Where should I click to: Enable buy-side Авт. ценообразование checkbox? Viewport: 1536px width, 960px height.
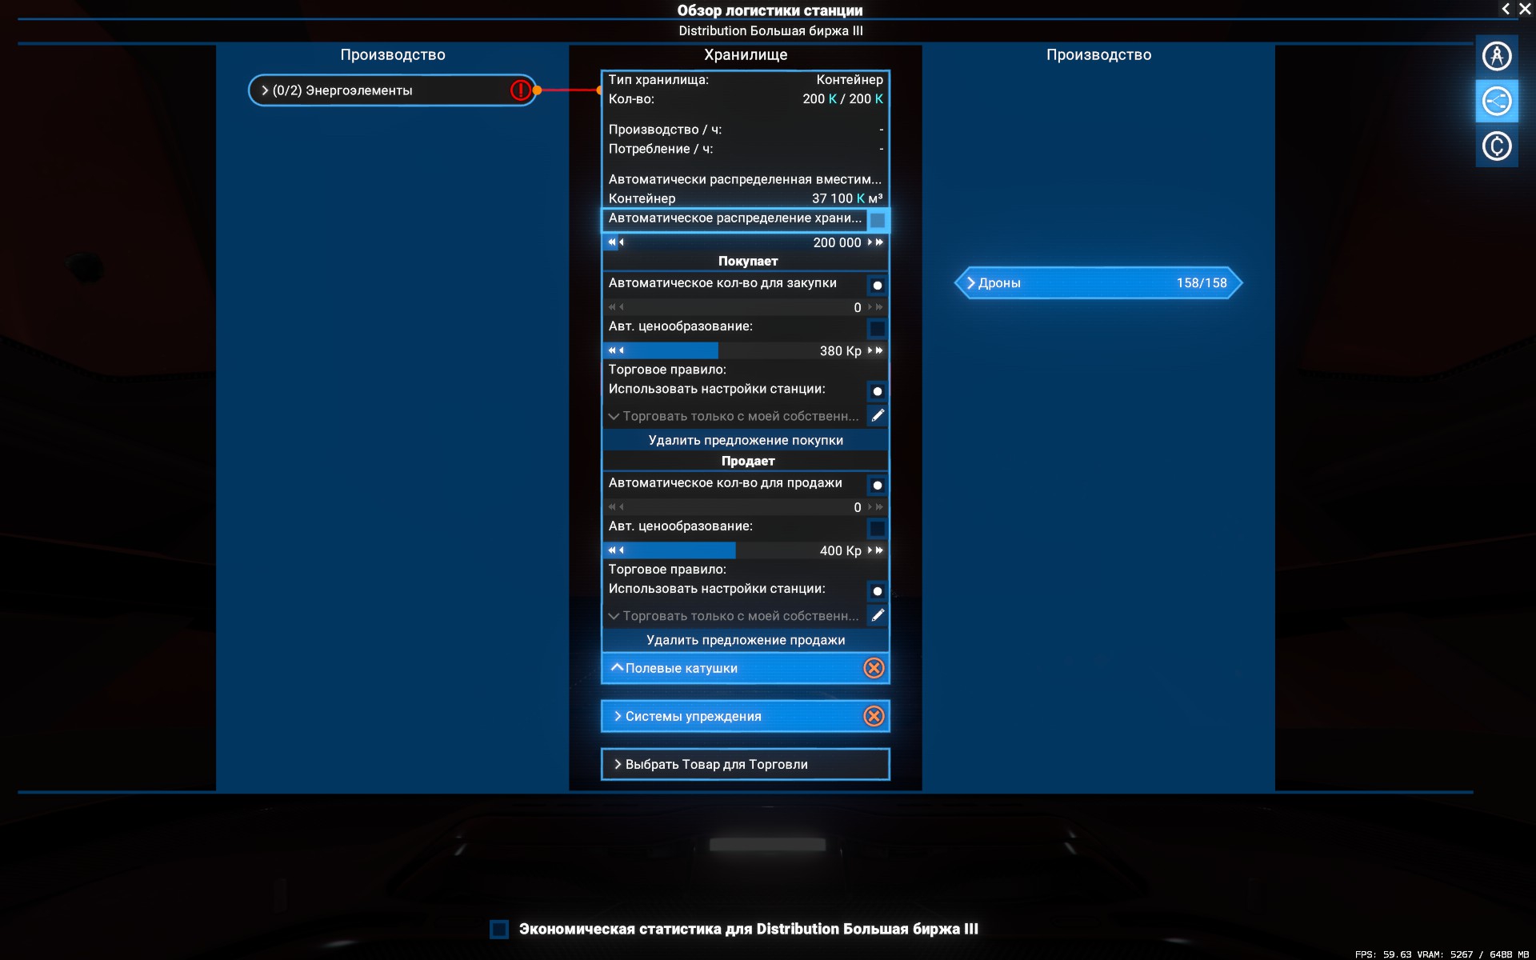point(878,329)
